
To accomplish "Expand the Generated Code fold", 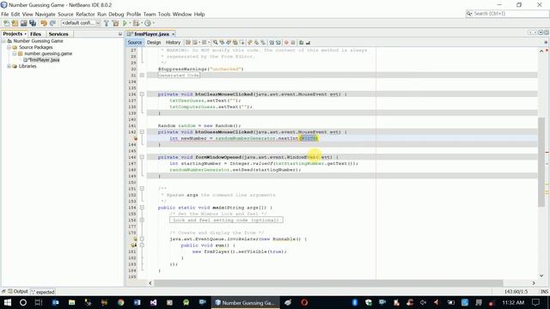I will tap(142, 76).
